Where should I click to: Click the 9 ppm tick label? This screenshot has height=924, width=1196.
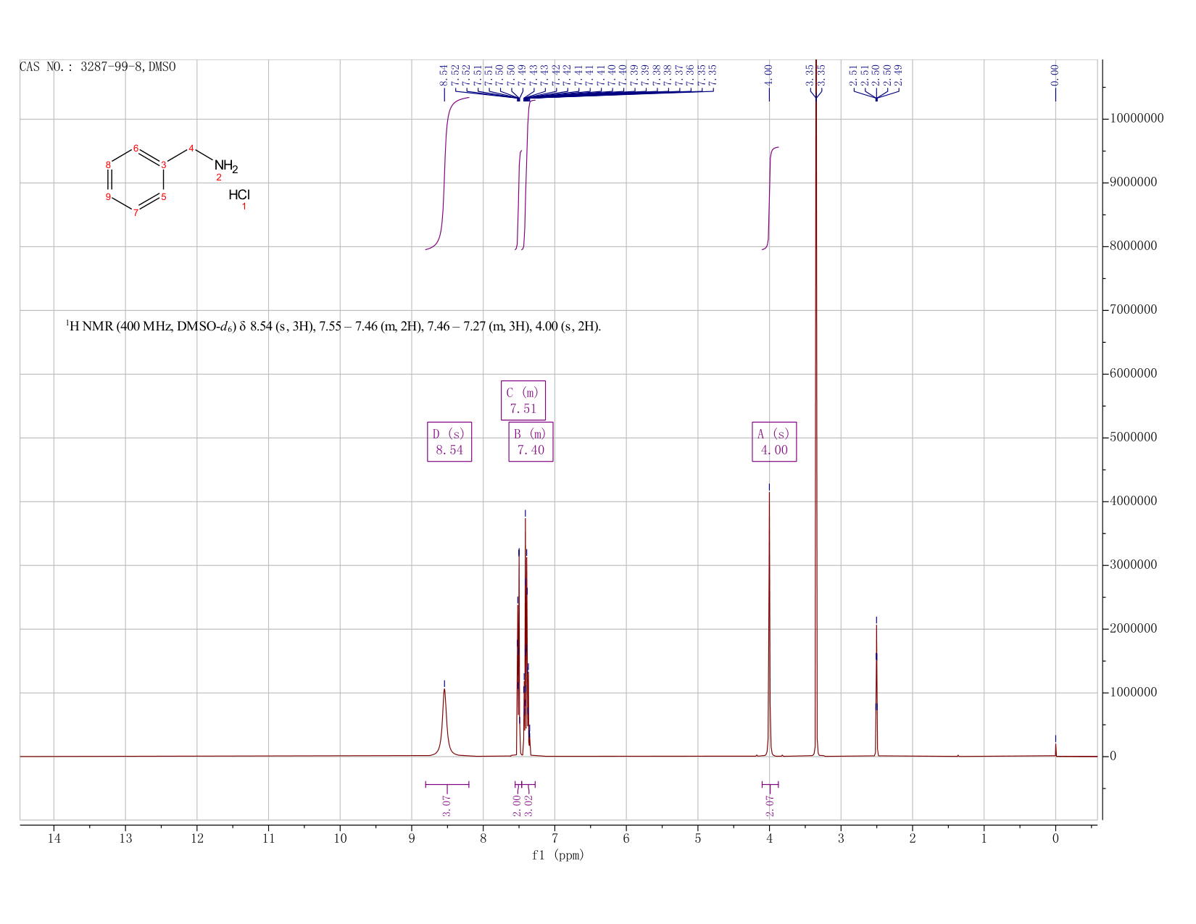412,838
